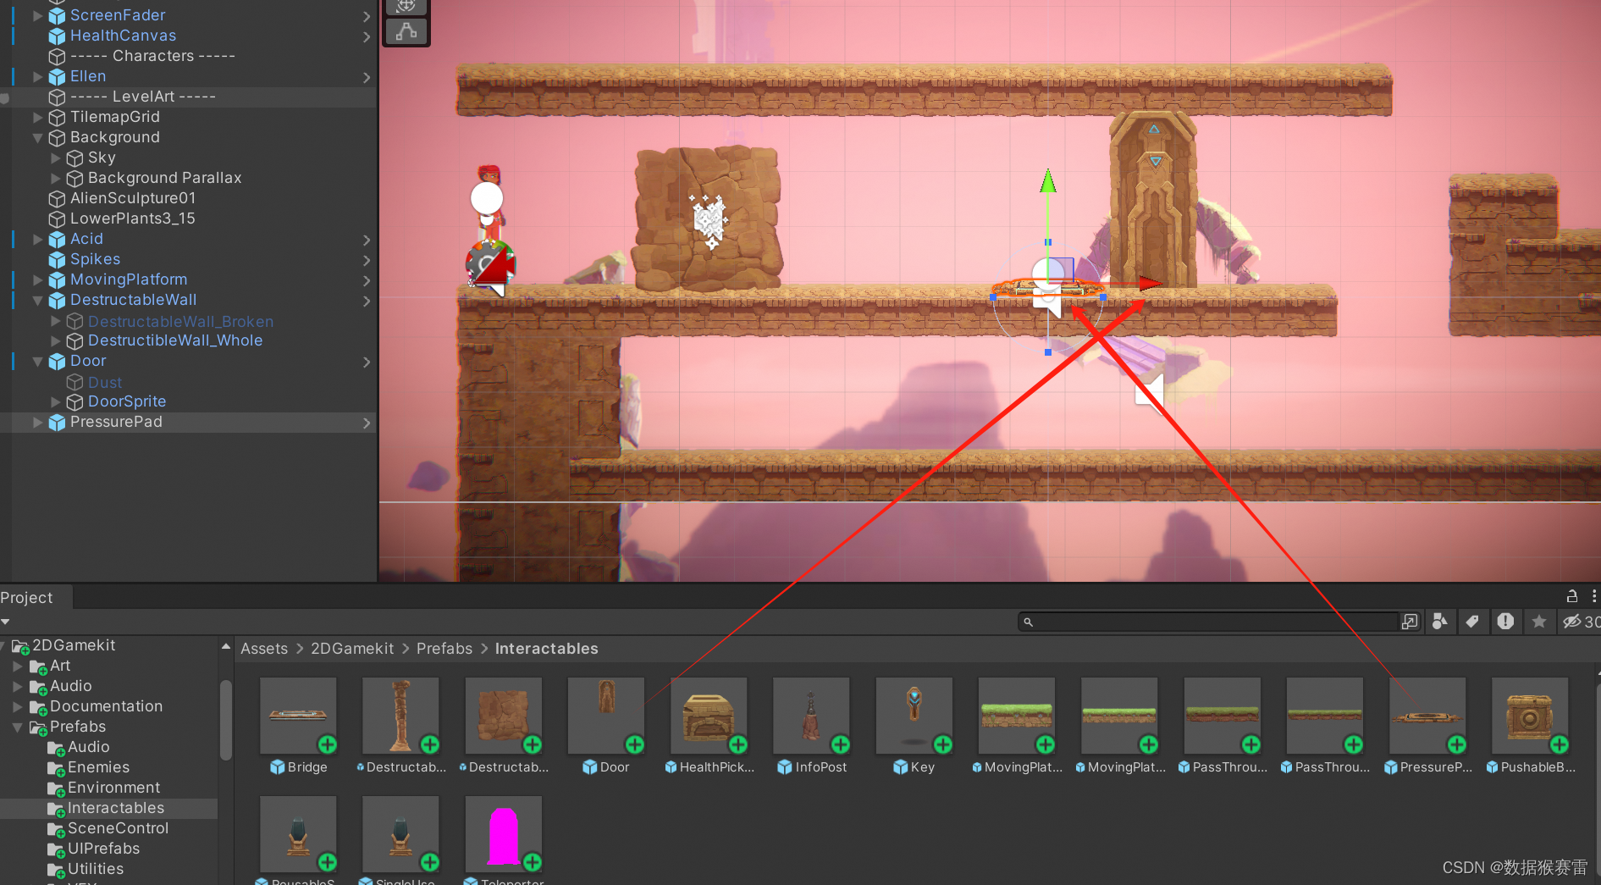This screenshot has height=885, width=1601.
Task: Select LowerPlants3_15 in Hierarchy
Action: tap(133, 218)
